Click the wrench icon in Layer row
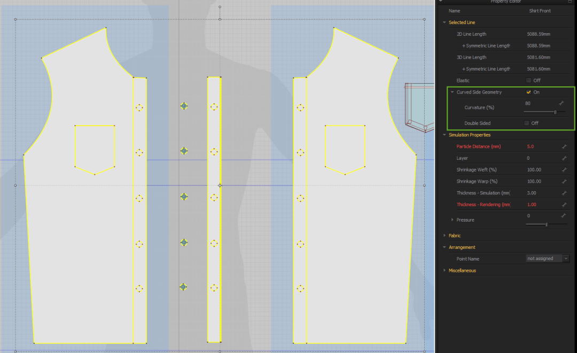Viewport: 577px width, 353px height. 564,158
